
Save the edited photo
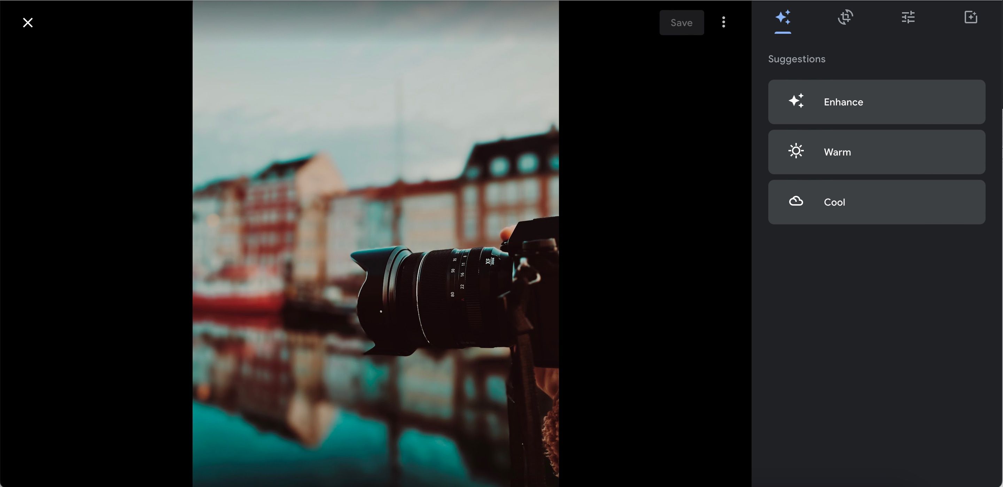[x=682, y=22]
